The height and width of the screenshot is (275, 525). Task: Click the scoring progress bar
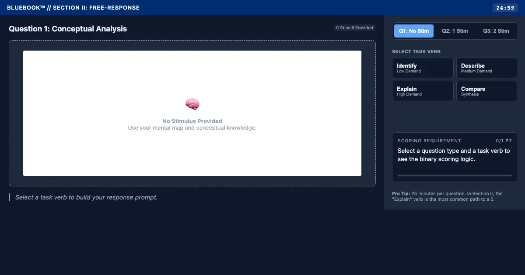coord(455,175)
